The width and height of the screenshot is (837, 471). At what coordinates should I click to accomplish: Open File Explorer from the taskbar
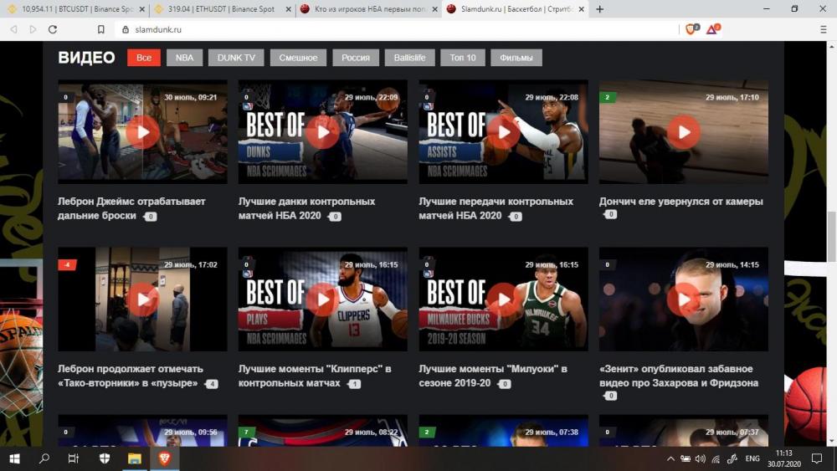(134, 458)
